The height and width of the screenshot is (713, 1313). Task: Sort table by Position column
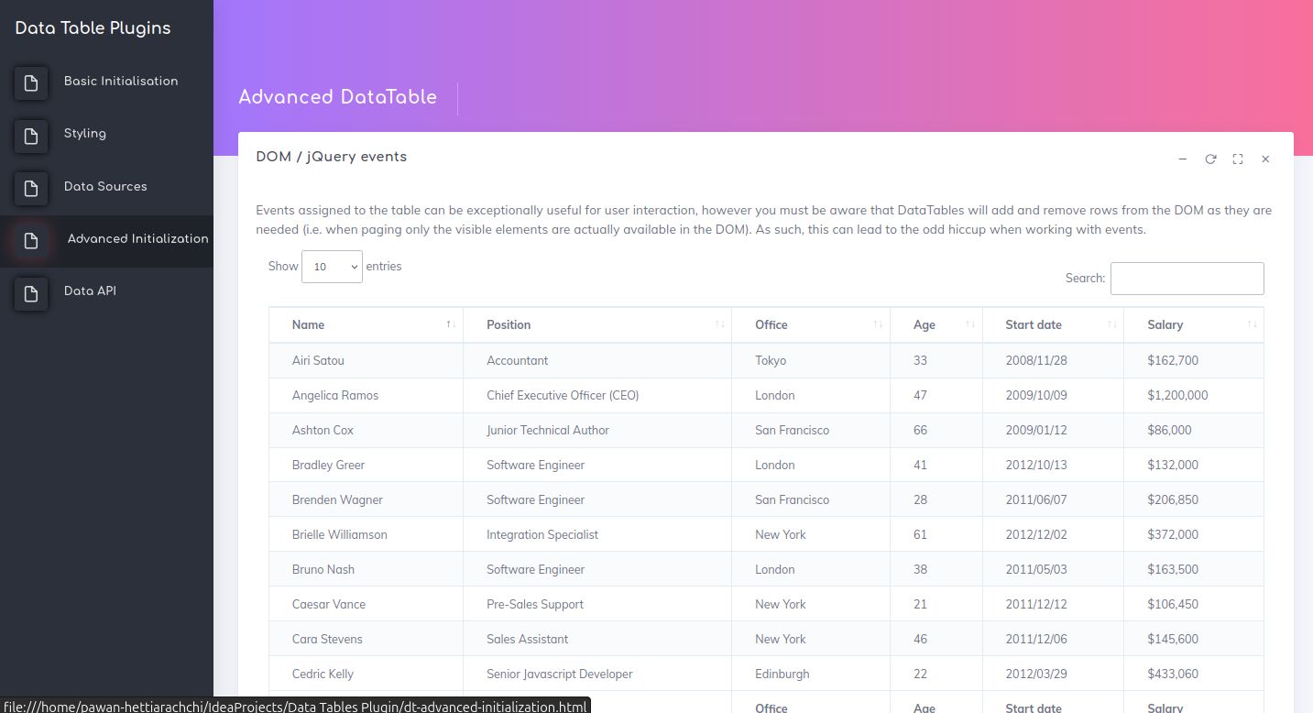(596, 324)
